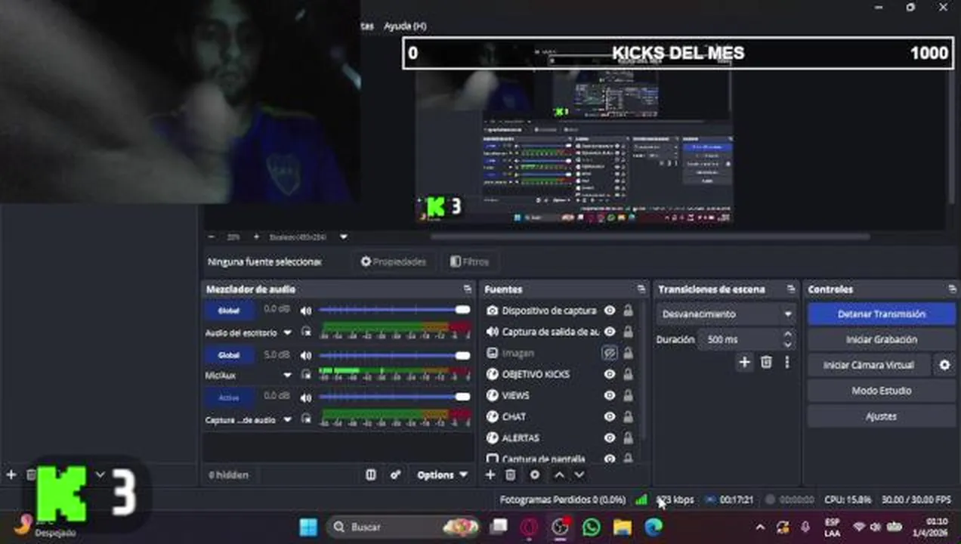961x544 pixels.
Task: Open Filtros for selected source
Action: 469,261
